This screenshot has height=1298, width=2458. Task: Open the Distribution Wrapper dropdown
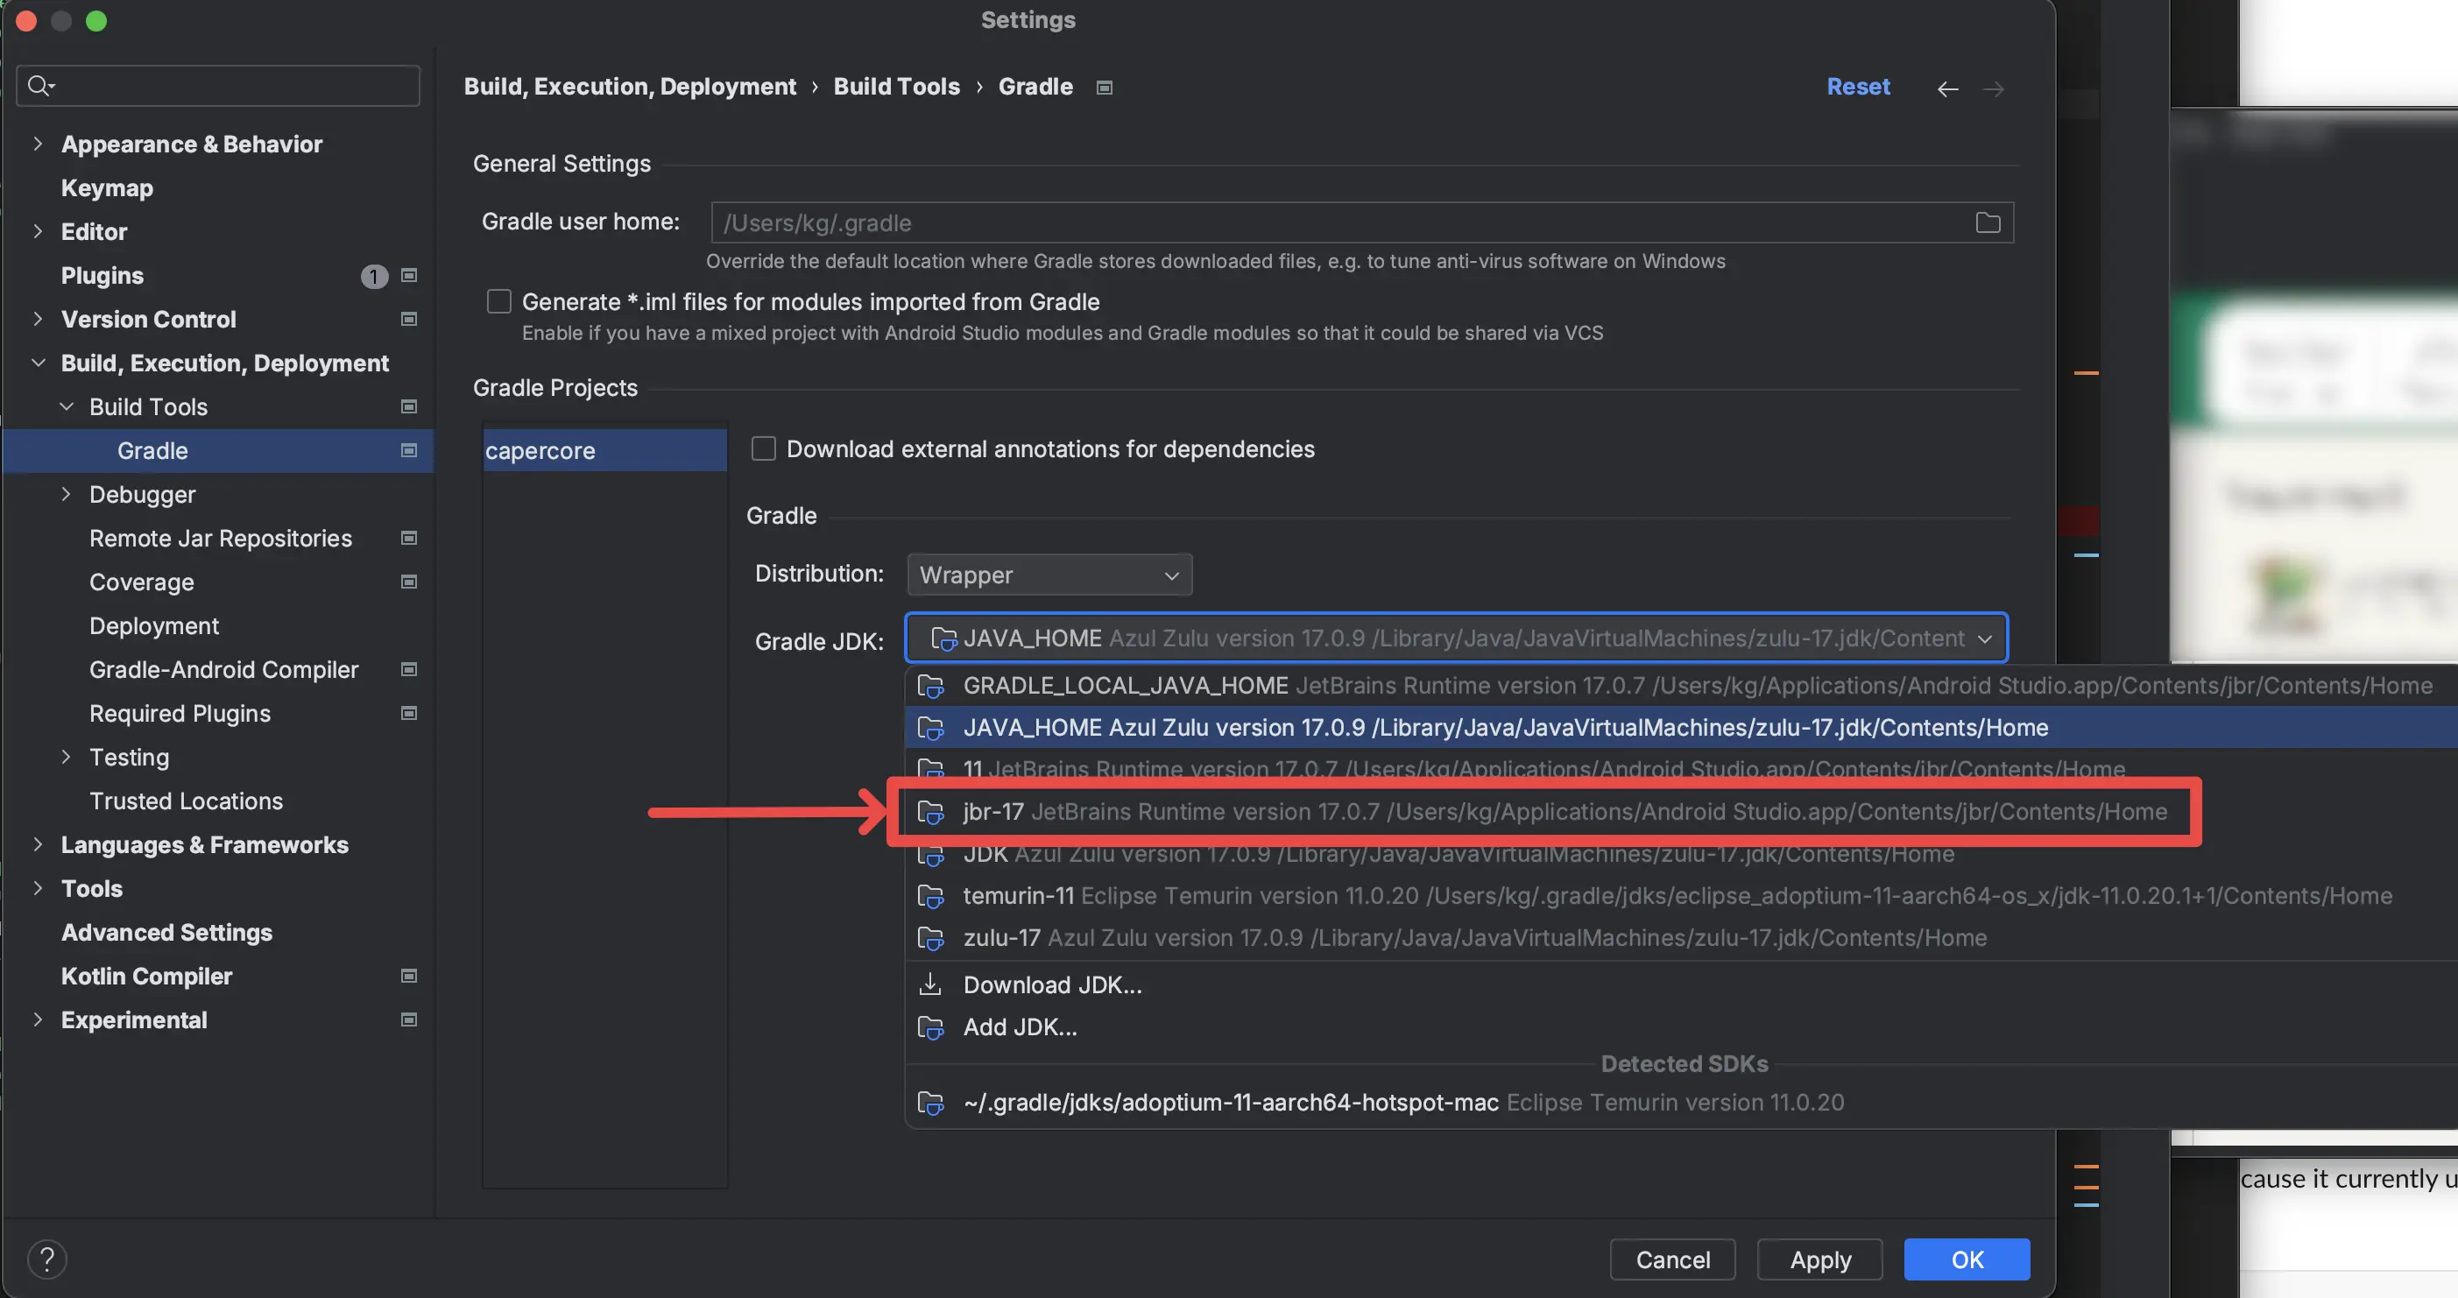pos(1049,575)
